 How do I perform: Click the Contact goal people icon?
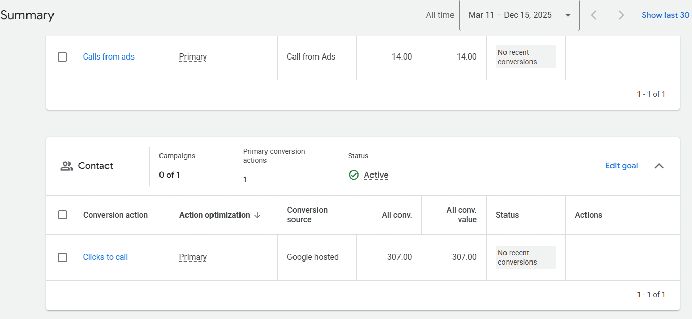coord(67,166)
